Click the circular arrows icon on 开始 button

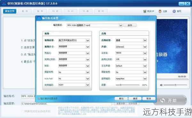(x=163, y=100)
